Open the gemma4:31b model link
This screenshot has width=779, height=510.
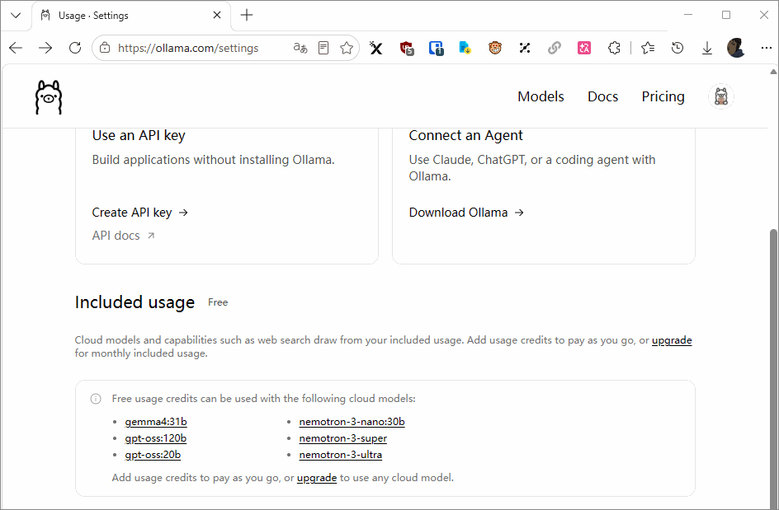click(x=156, y=422)
